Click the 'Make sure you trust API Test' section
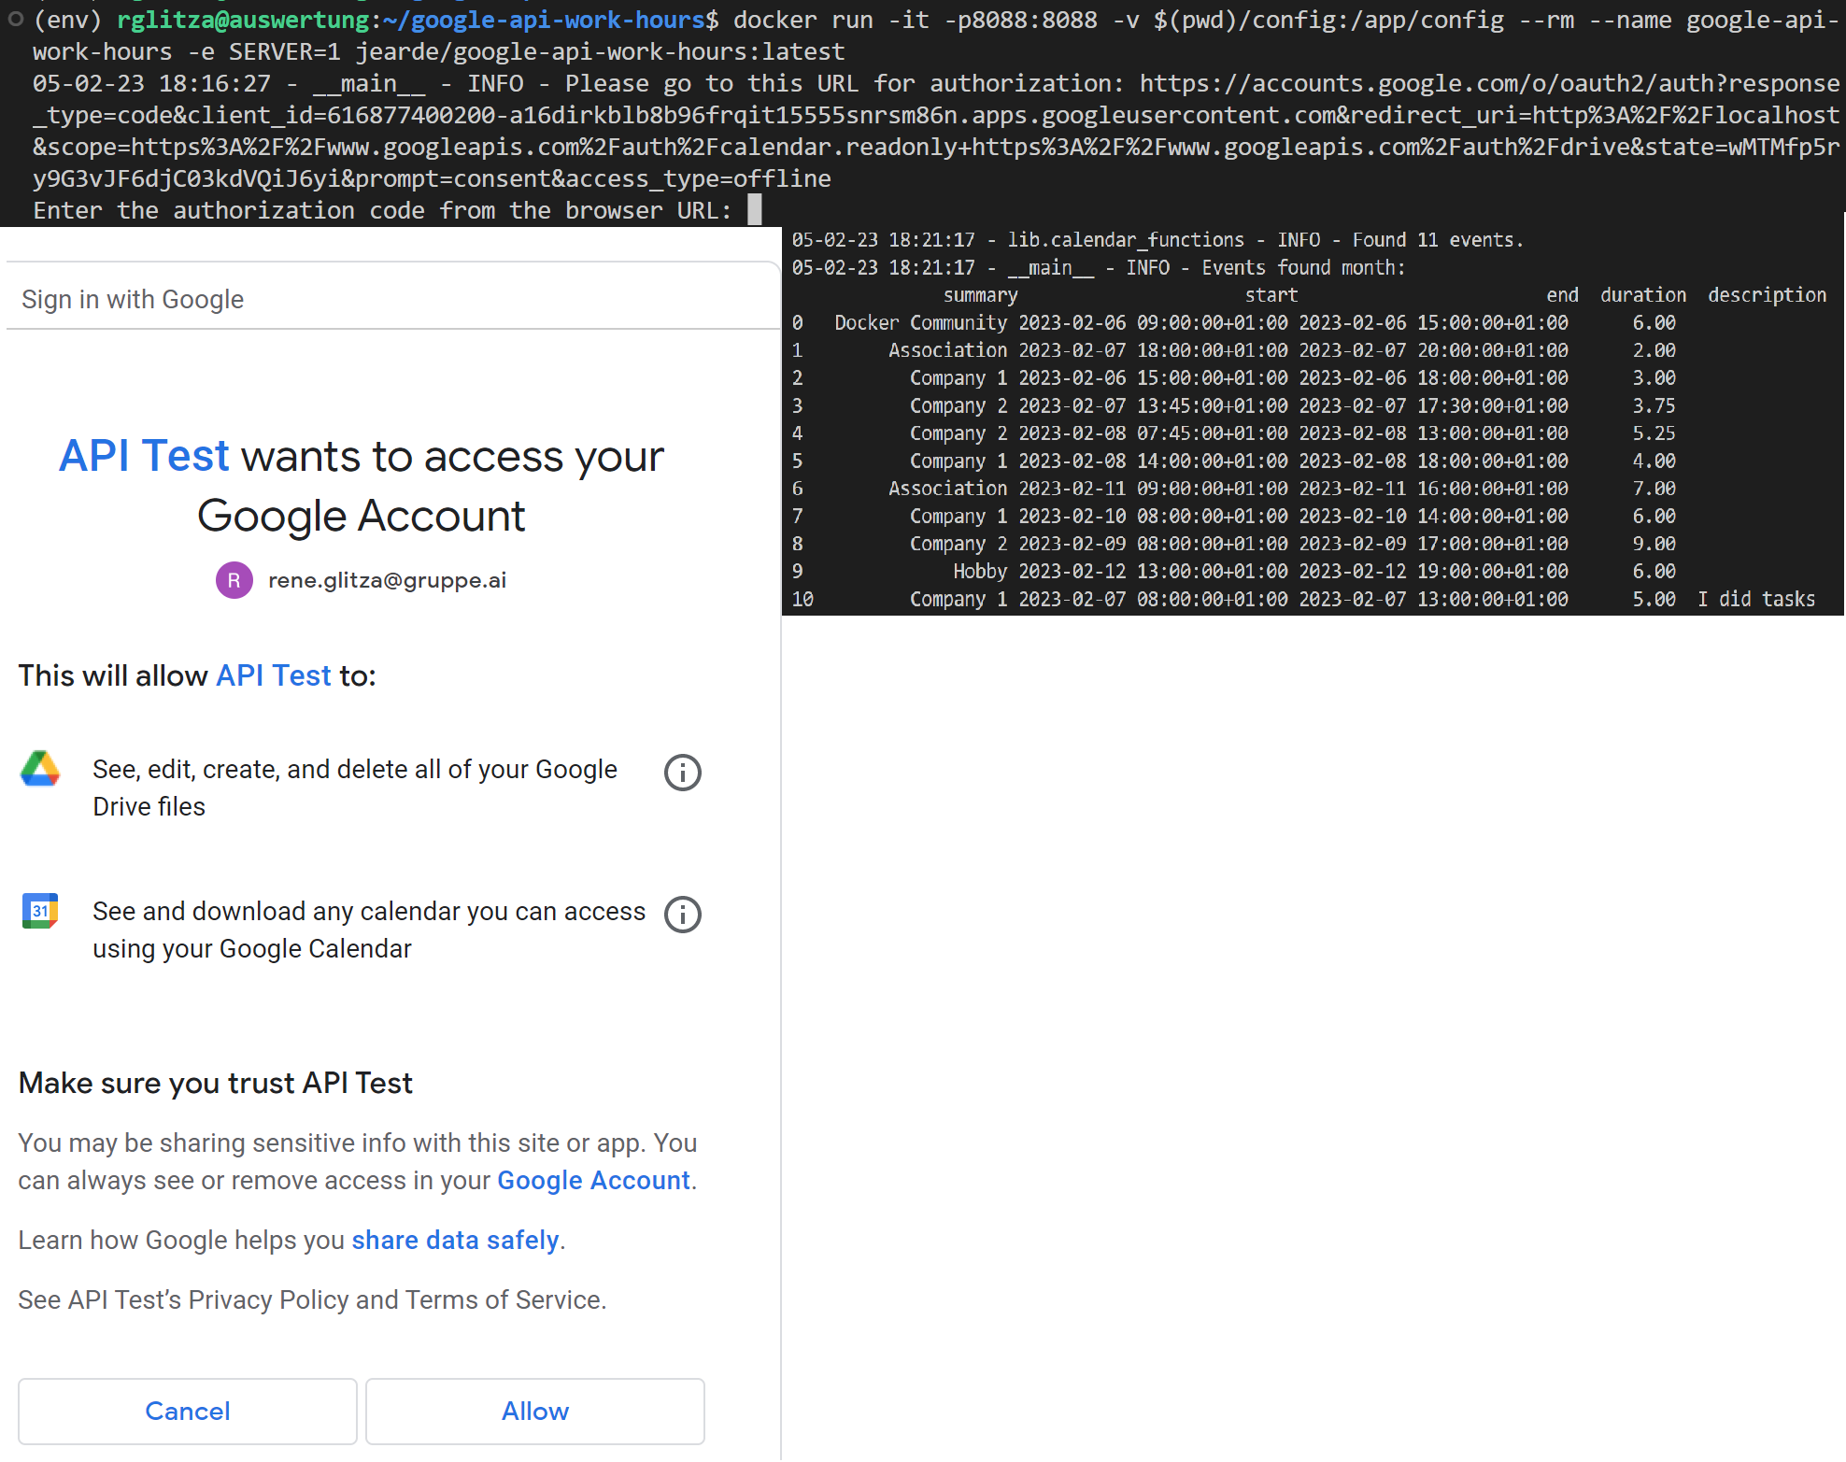1846x1462 pixels. (214, 1080)
